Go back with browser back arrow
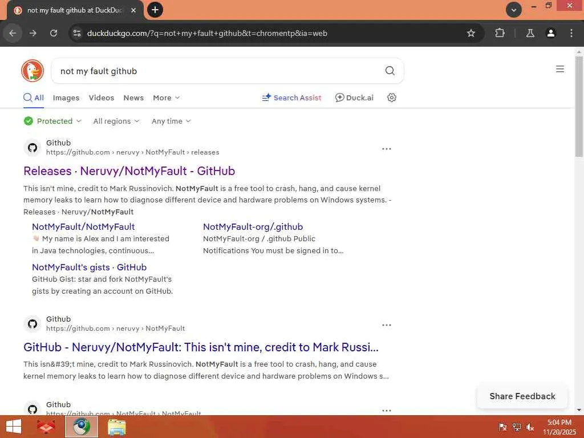The image size is (584, 438). (13, 33)
